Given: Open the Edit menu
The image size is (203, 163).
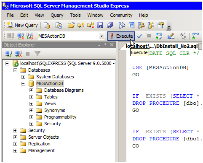Looking at the screenshot, I should [x=24, y=15].
